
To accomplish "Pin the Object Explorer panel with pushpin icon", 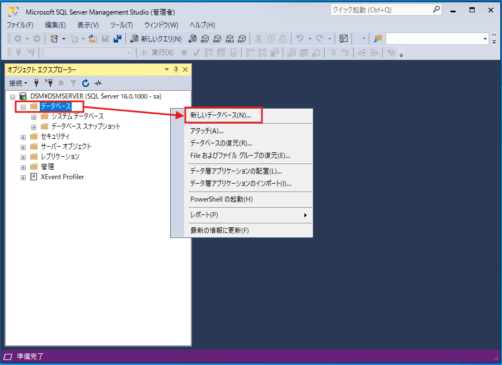I will click(x=176, y=69).
